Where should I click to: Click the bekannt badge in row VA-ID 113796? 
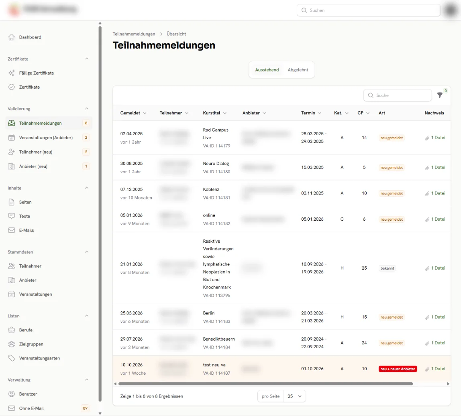coord(387,268)
